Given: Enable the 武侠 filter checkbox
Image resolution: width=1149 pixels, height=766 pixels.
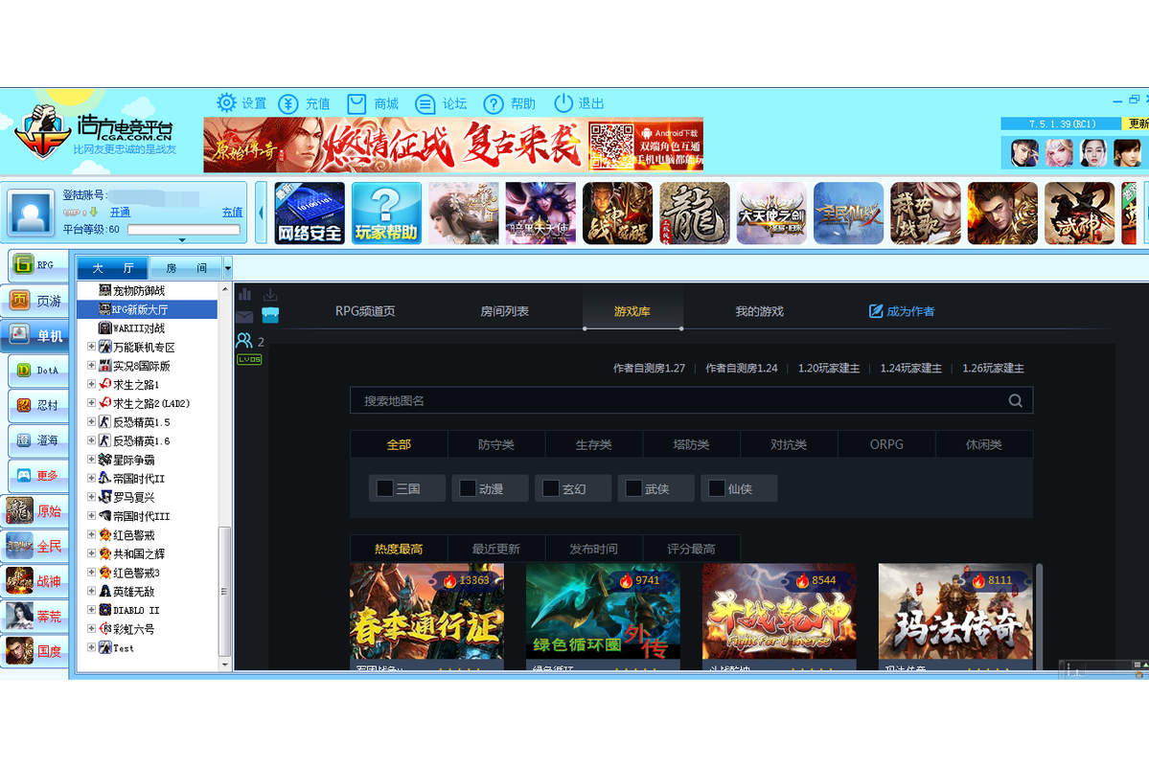Looking at the screenshot, I should click(633, 487).
